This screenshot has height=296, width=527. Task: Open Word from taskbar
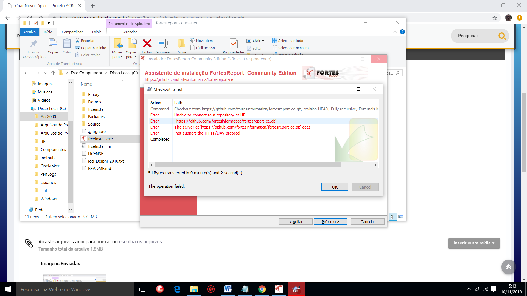pyautogui.click(x=228, y=289)
